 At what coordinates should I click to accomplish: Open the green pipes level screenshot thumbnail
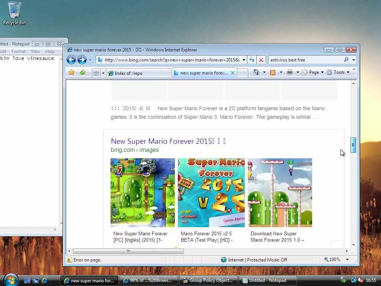click(280, 193)
